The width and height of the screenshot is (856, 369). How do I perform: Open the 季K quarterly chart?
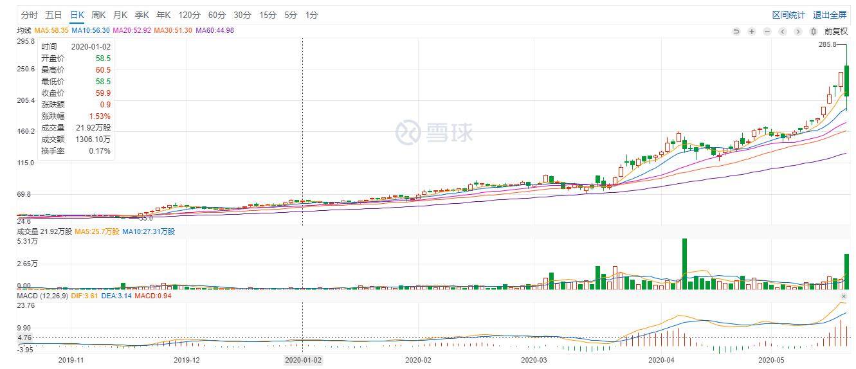142,15
